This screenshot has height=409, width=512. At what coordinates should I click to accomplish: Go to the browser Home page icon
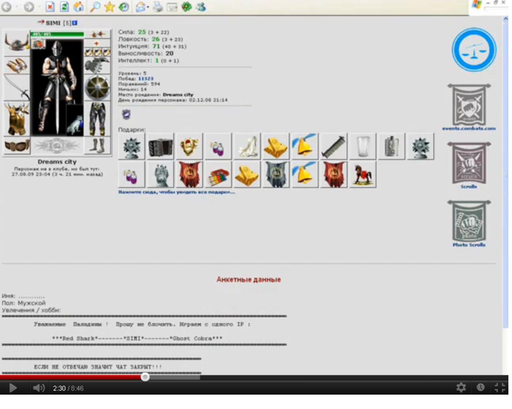pyautogui.click(x=79, y=7)
